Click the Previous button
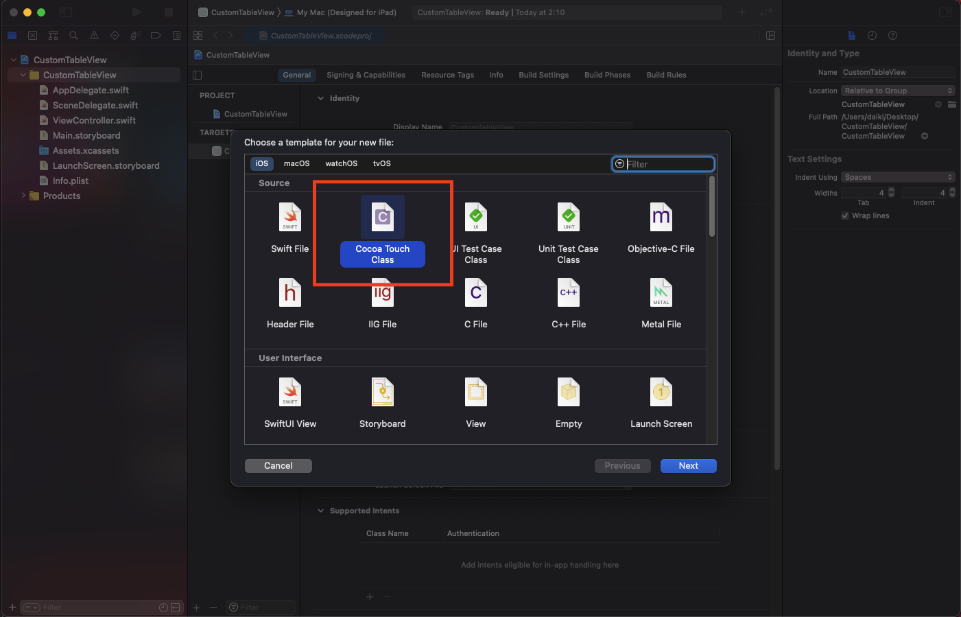Viewport: 961px width, 617px height. pos(623,465)
